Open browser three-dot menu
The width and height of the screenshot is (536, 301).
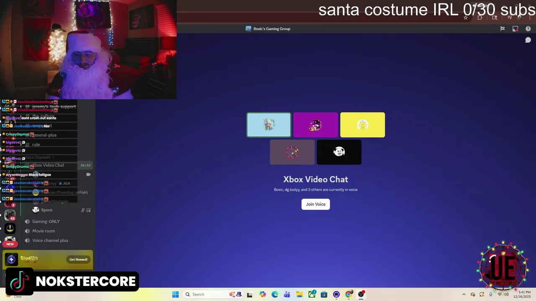pos(530,18)
